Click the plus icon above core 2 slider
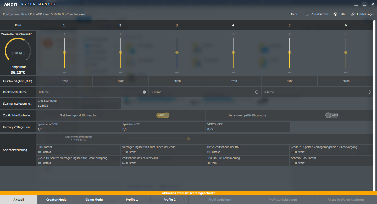This screenshot has height=204, width=377. (x=121, y=34)
